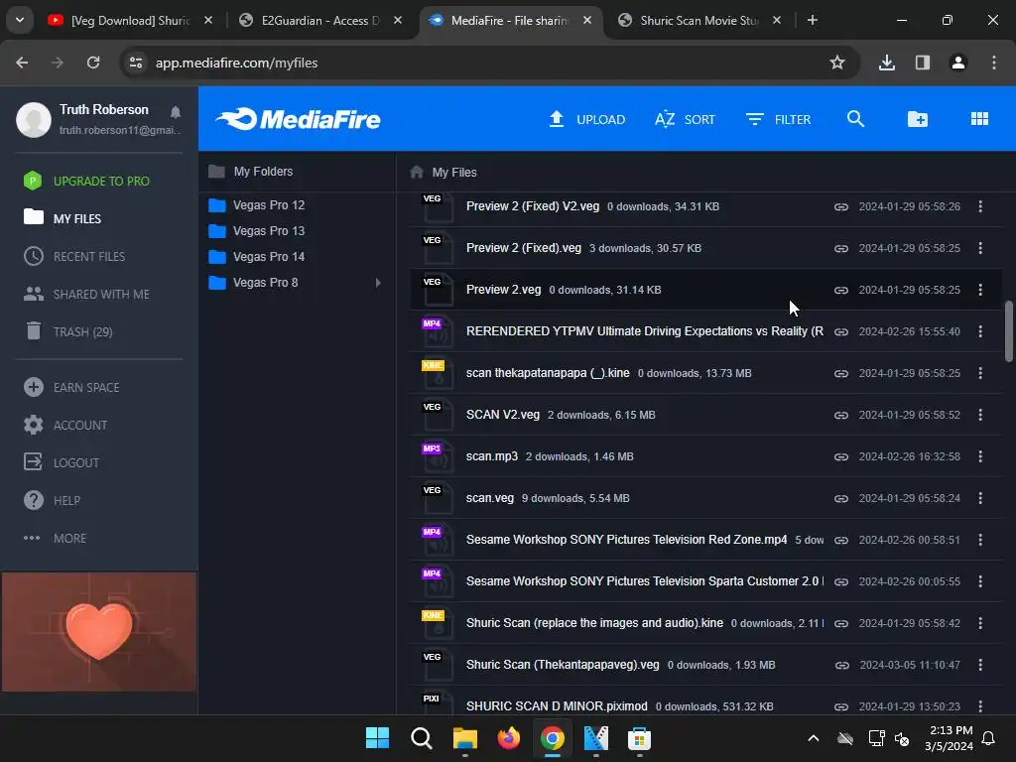Copy share link for Sparta Customer 2.0 file
Image resolution: width=1016 pixels, height=762 pixels.
pos(841,581)
